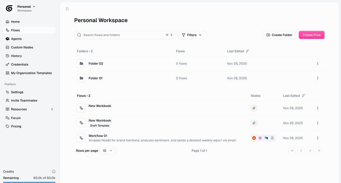
Task: Open the Personal workspace switcher dropdown
Action: (x=26, y=8)
